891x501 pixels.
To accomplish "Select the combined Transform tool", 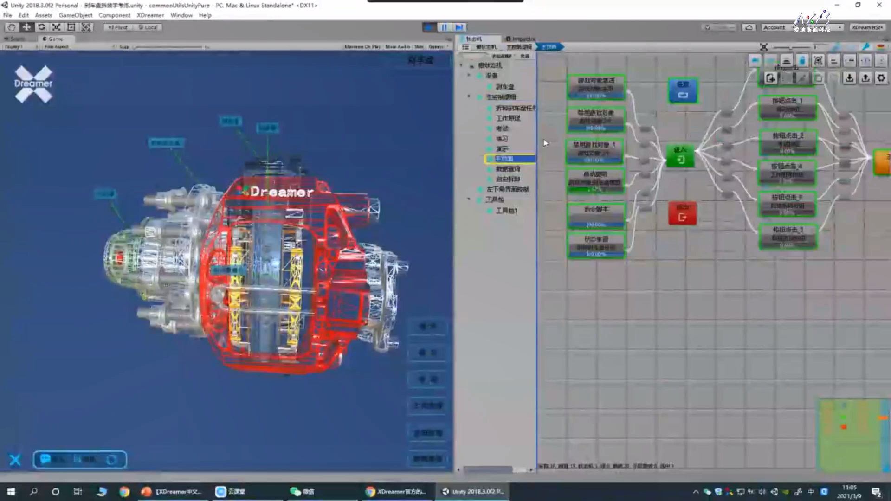I will point(86,27).
